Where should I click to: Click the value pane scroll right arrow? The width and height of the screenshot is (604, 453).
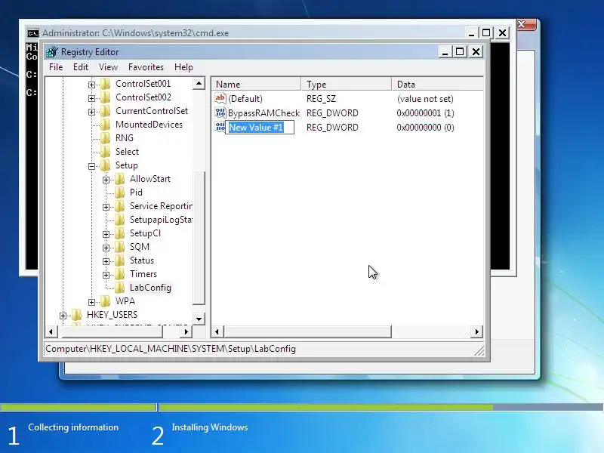point(477,331)
